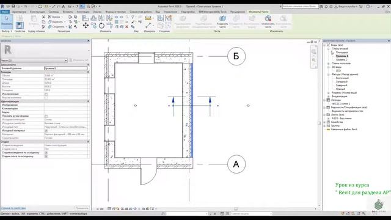
Task: Collapse the Стадии properties section
Action: pyautogui.click(x=88, y=142)
